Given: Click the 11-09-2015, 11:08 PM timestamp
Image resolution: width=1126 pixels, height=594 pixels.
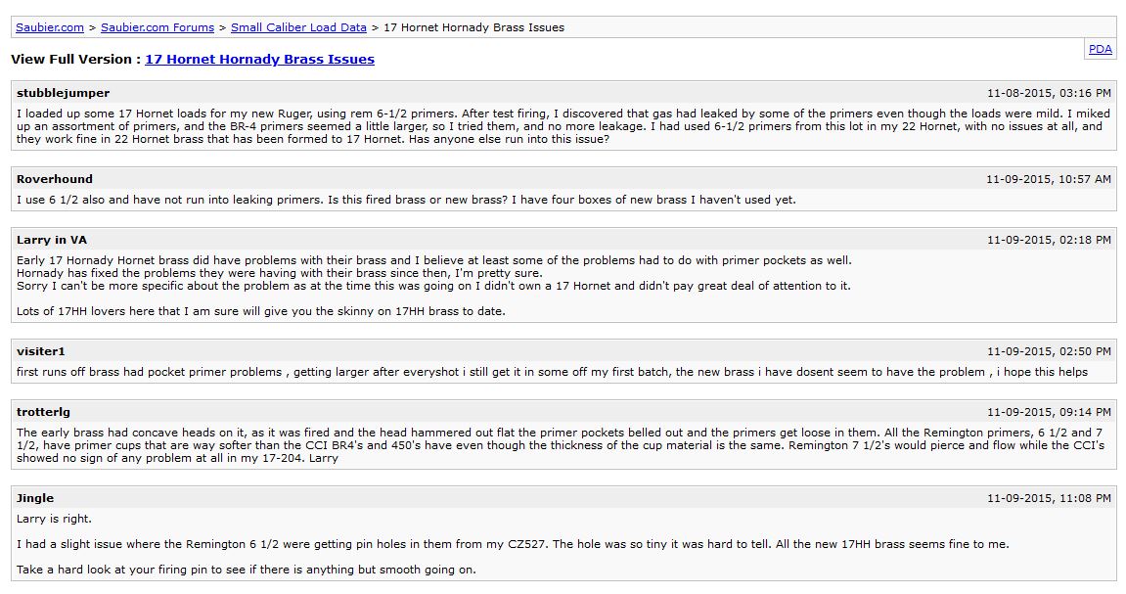Looking at the screenshot, I should [x=1049, y=498].
